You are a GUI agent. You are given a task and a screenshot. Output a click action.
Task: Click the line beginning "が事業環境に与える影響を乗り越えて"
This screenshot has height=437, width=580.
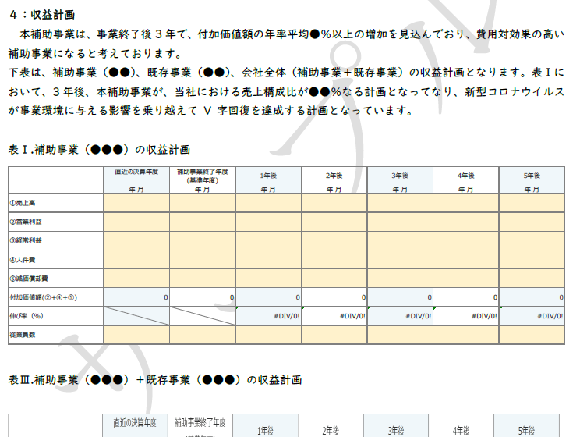pos(210,111)
